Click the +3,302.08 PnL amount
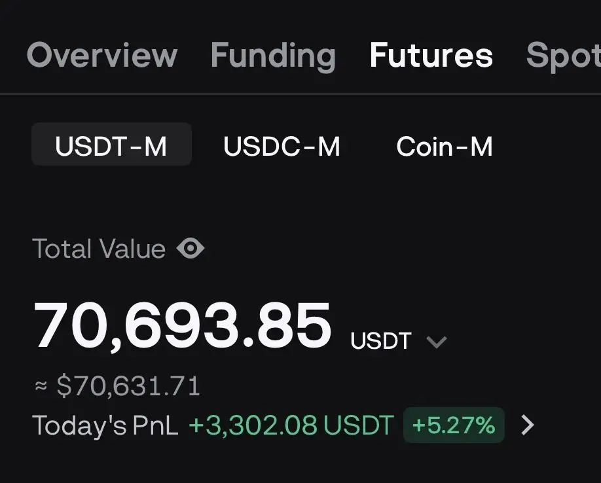 [253, 425]
